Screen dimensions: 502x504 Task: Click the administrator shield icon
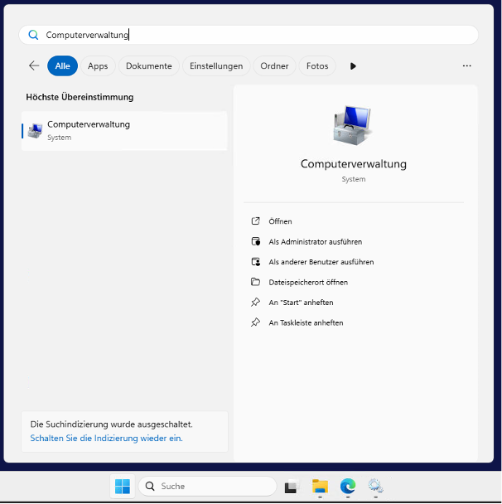(256, 241)
